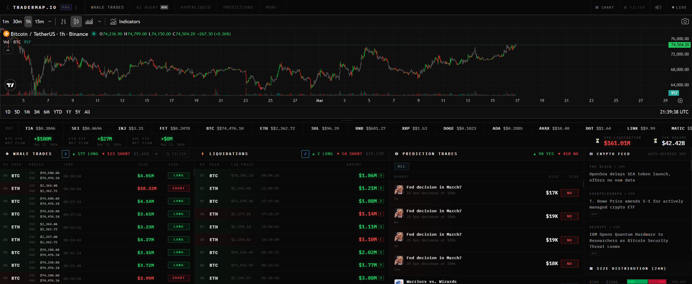Select the Bars chart style icon
Image resolution: width=692 pixels, height=284 pixels.
(64, 22)
